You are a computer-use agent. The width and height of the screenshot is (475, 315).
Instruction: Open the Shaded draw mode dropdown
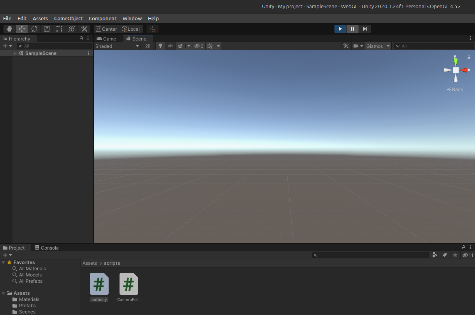click(x=117, y=46)
